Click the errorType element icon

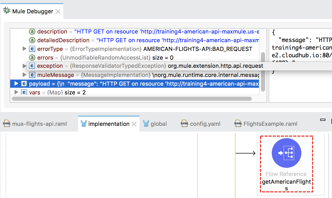[32, 49]
